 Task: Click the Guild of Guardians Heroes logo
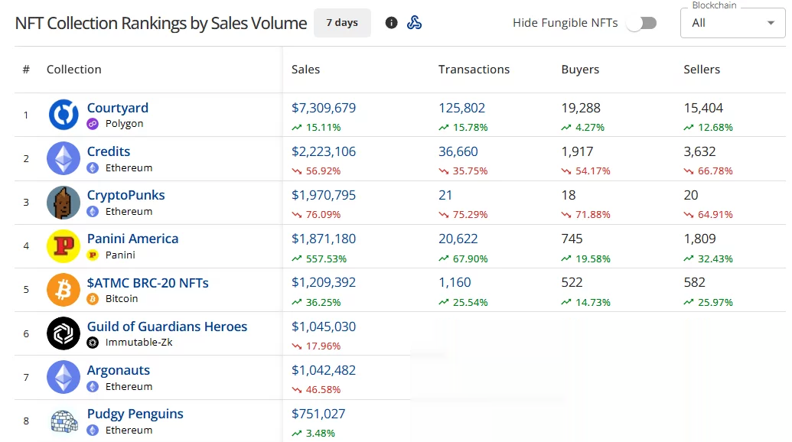[x=64, y=333]
